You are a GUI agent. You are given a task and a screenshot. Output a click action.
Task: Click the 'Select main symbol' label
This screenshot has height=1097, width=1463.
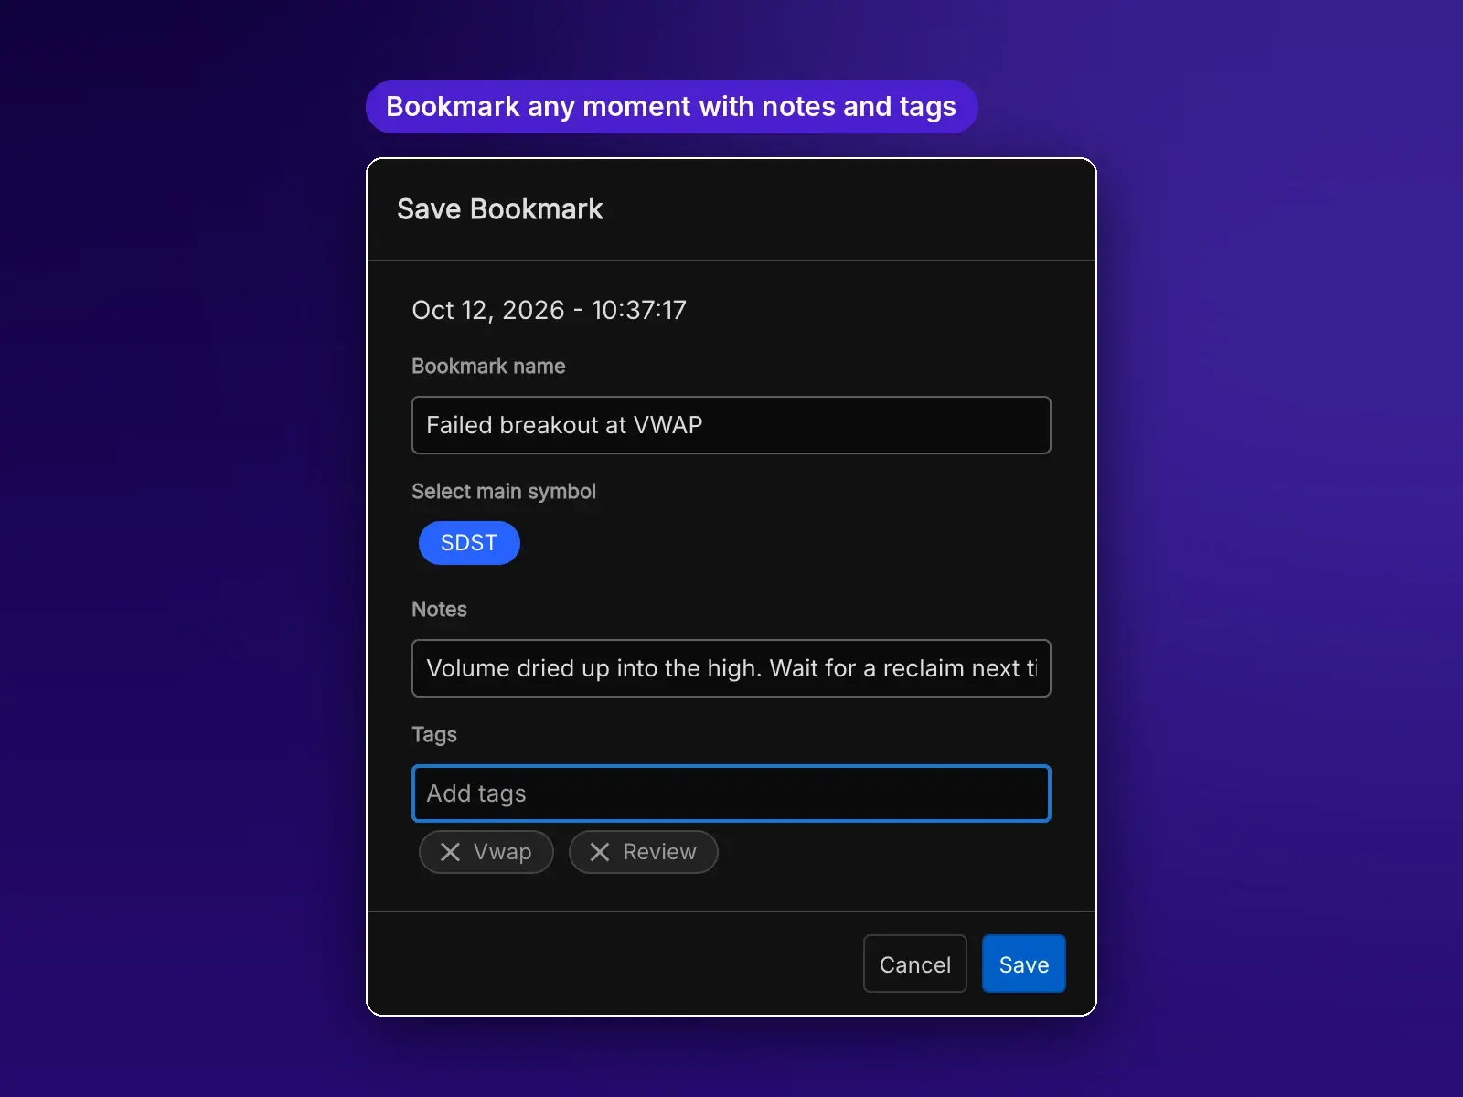pyautogui.click(x=504, y=491)
